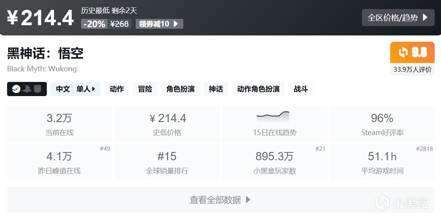Click the 3.2万 当前在线 stat card
The height and width of the screenshot is (217, 441).
coord(59,124)
